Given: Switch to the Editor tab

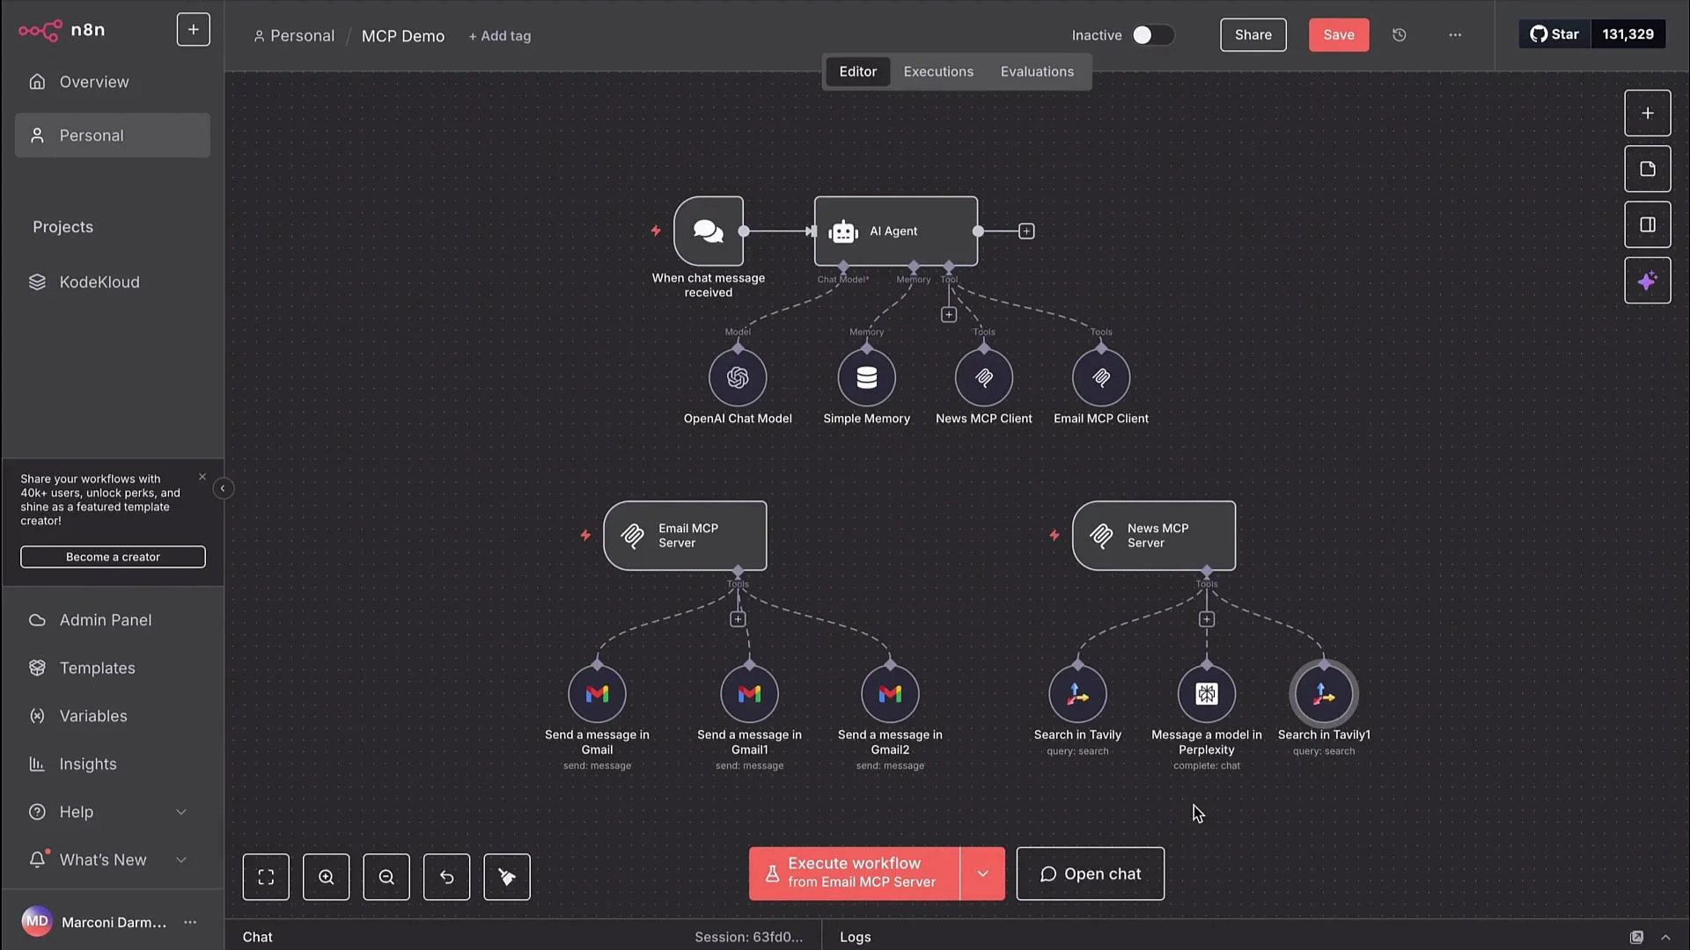Looking at the screenshot, I should [857, 71].
